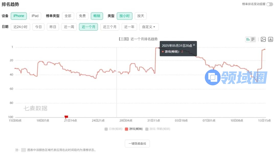This screenshot has height=155, width=276.
Task: Switch granularity to 按天
Action: [141, 16]
